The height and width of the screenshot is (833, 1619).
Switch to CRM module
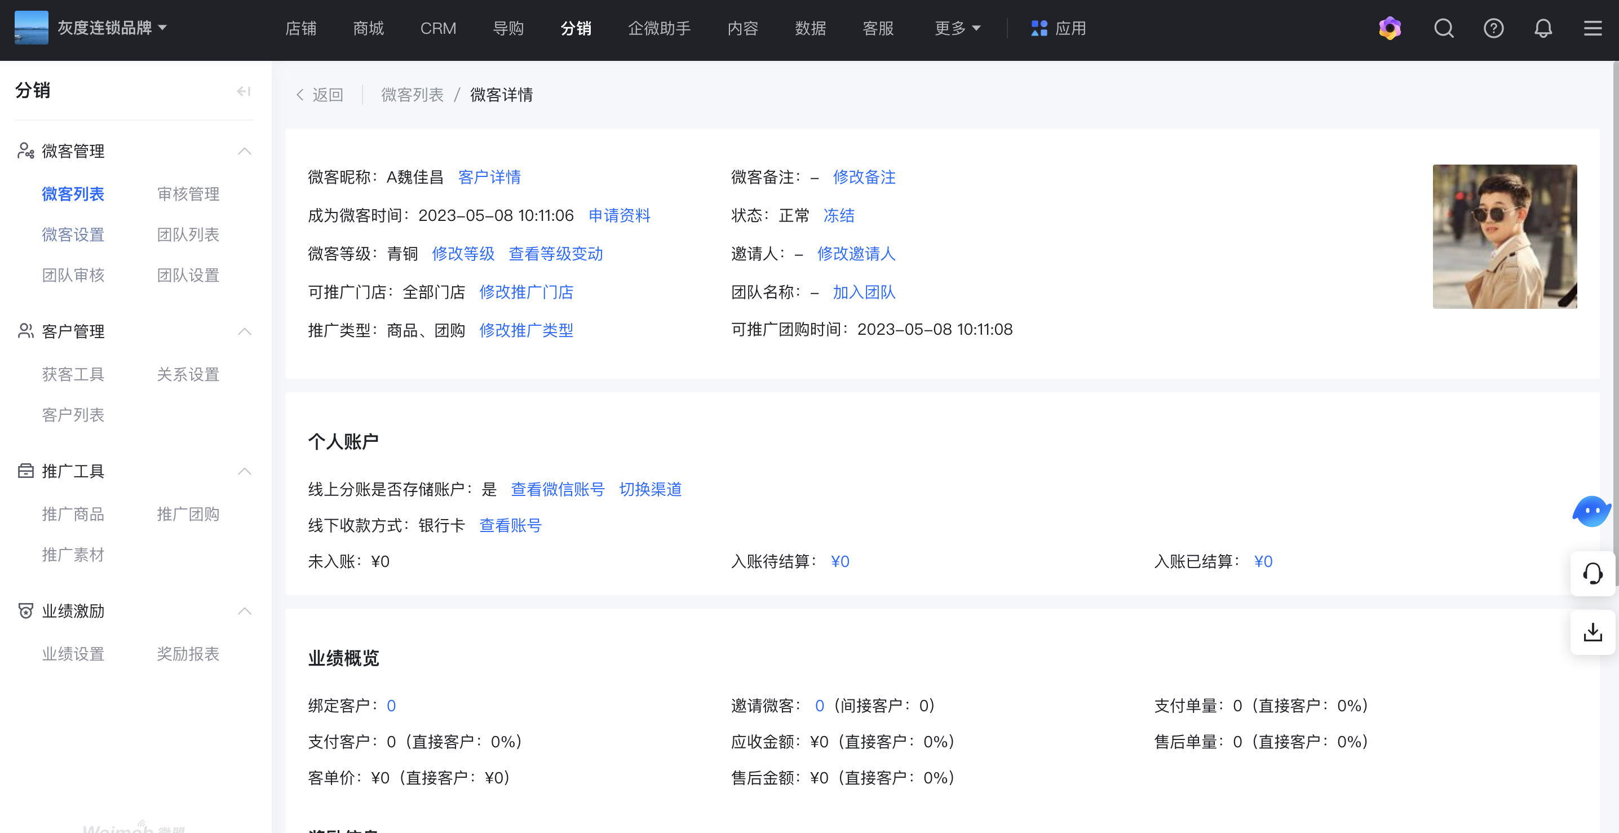coord(438,28)
